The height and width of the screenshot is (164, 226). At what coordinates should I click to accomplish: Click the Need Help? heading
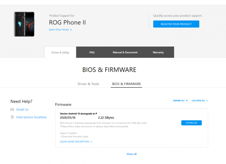point(21,101)
